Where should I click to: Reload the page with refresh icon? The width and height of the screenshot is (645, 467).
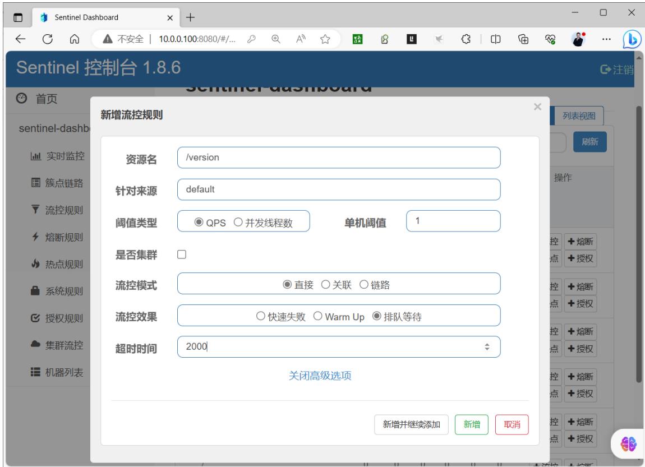pyautogui.click(x=47, y=39)
